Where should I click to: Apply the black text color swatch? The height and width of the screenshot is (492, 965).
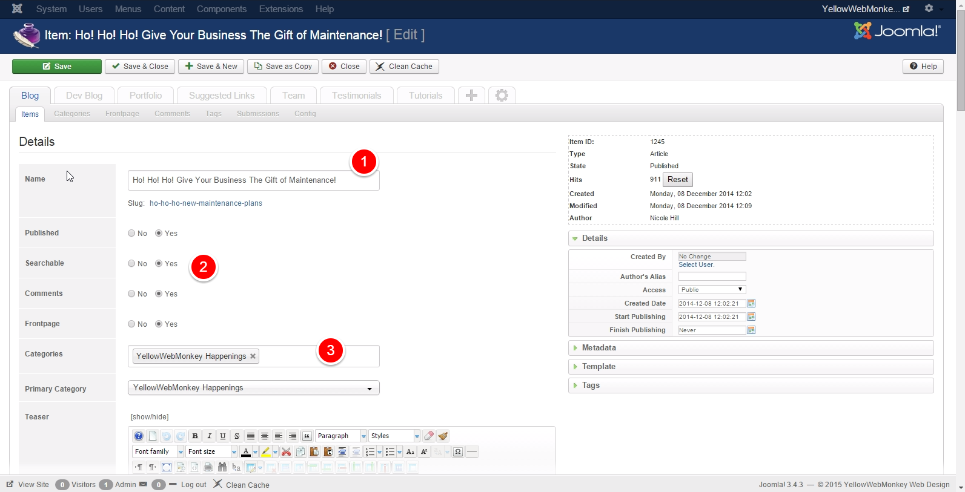pyautogui.click(x=245, y=451)
